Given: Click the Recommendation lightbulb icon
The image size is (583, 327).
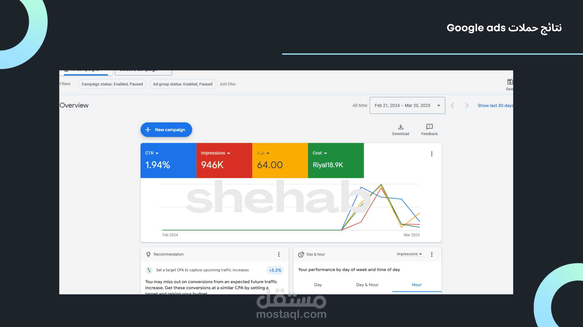Looking at the screenshot, I should tap(148, 254).
